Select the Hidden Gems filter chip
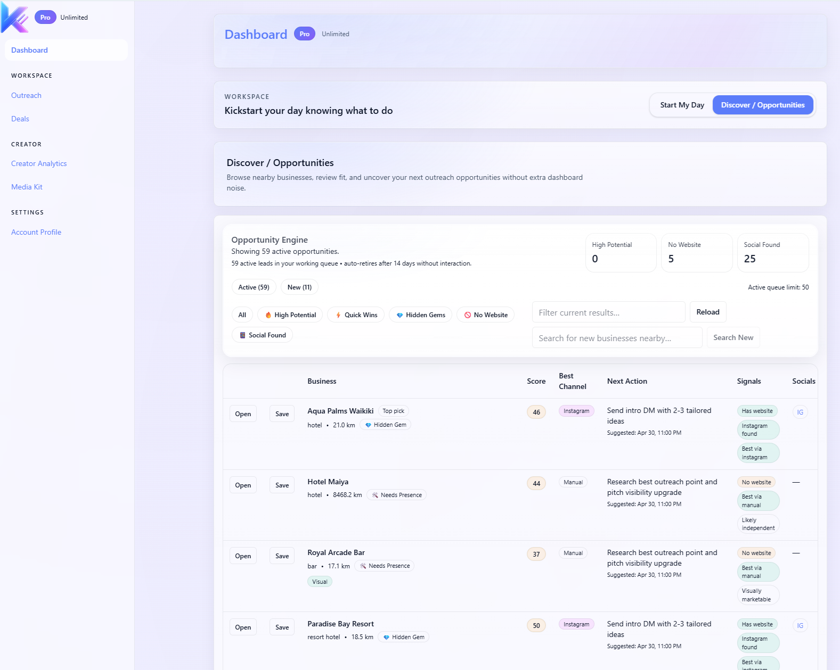The width and height of the screenshot is (840, 670). pos(420,315)
